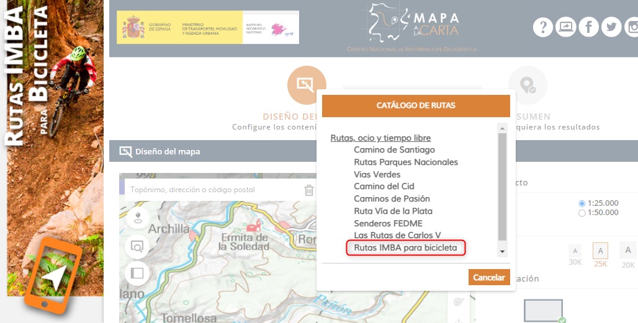Screen dimensions: 638x323
Task: Toggle the side panel map tool
Action: coord(137,273)
